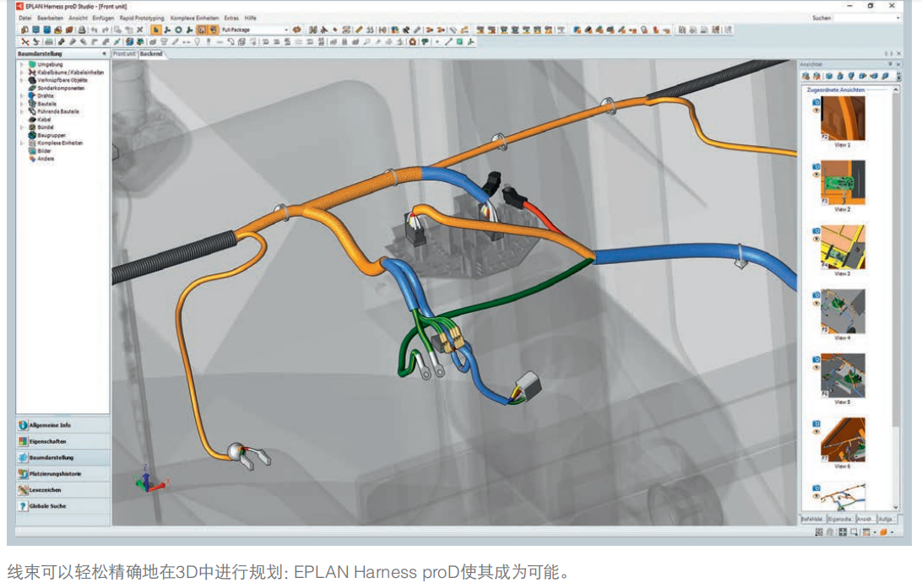Screen dimensions: 922x588
Task: Switch to the Backend tab
Action: 151,53
